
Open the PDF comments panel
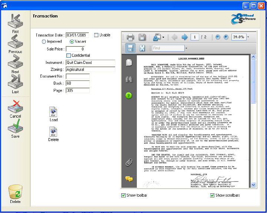pos(129,179)
